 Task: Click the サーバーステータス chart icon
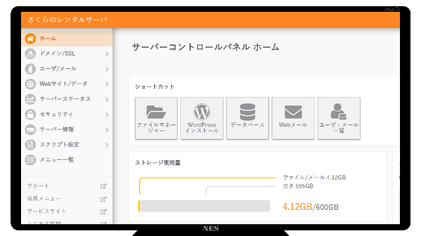pos(30,99)
